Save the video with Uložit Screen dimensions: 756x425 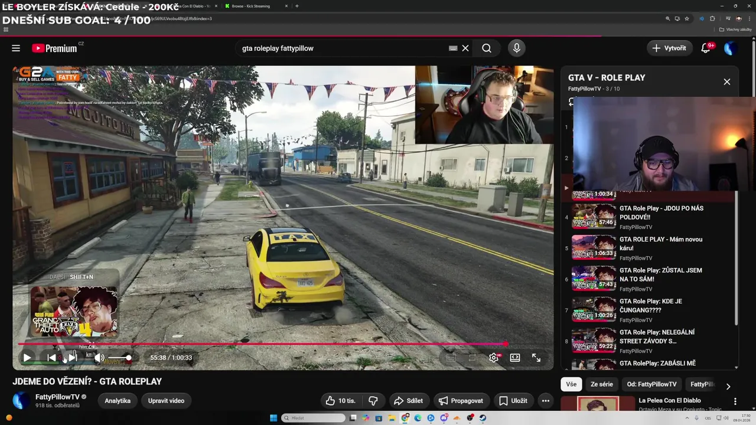click(513, 401)
